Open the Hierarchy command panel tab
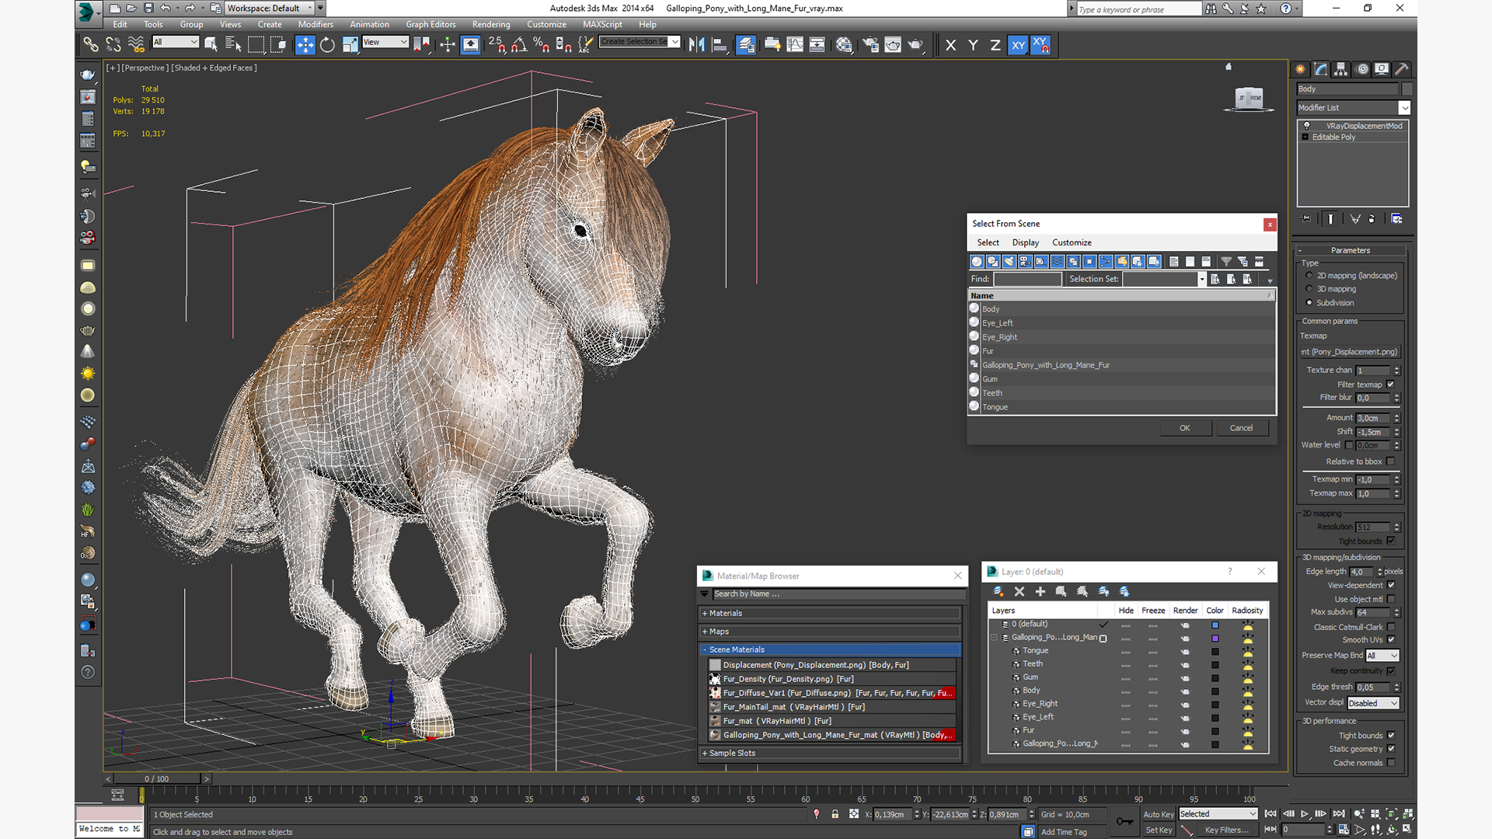 [x=1341, y=69]
